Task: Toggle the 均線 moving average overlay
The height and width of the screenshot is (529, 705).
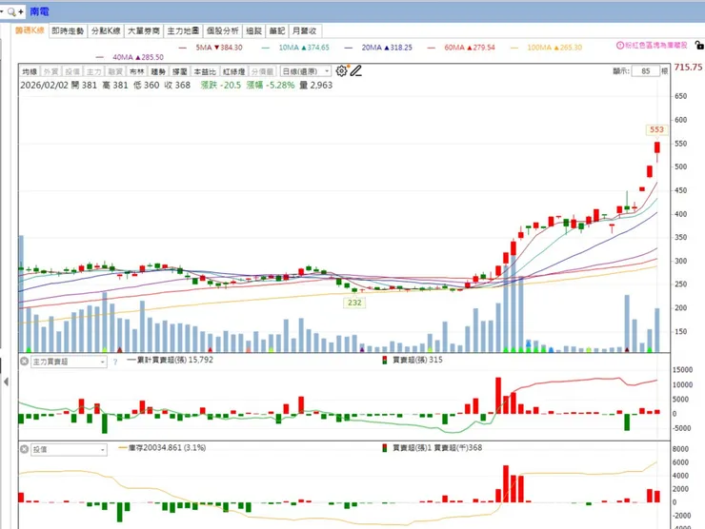Action: tap(30, 72)
